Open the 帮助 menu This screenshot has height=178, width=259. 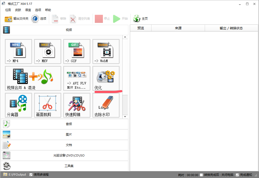(48, 10)
